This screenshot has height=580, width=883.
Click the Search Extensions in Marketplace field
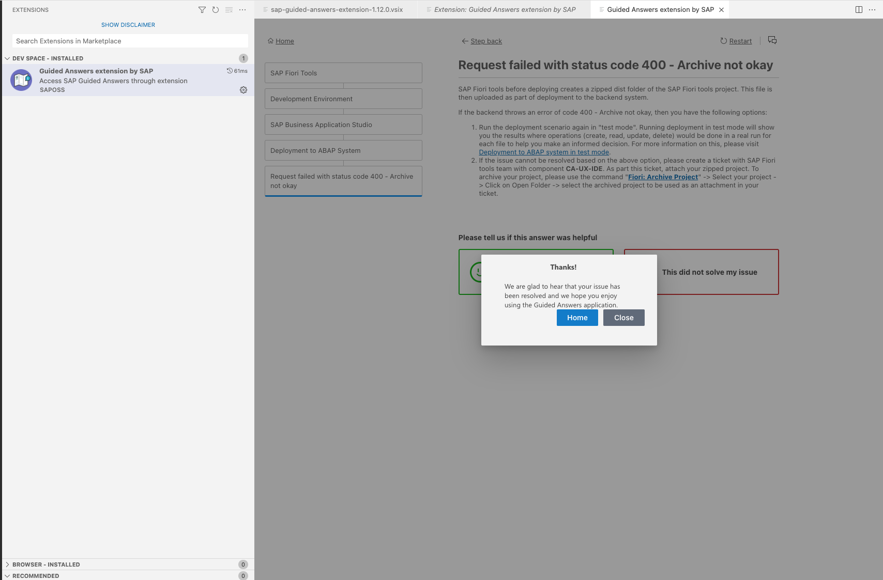[x=129, y=41]
